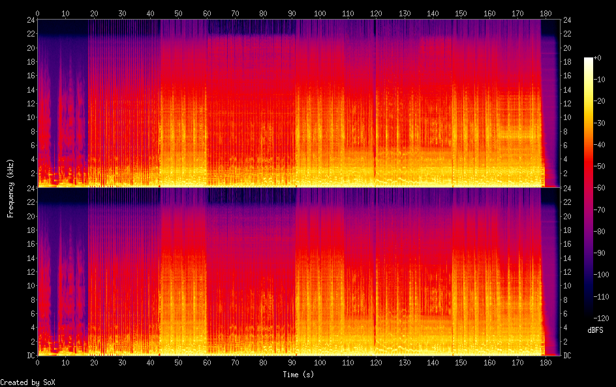Select the '-10' color scale label

click(600, 80)
